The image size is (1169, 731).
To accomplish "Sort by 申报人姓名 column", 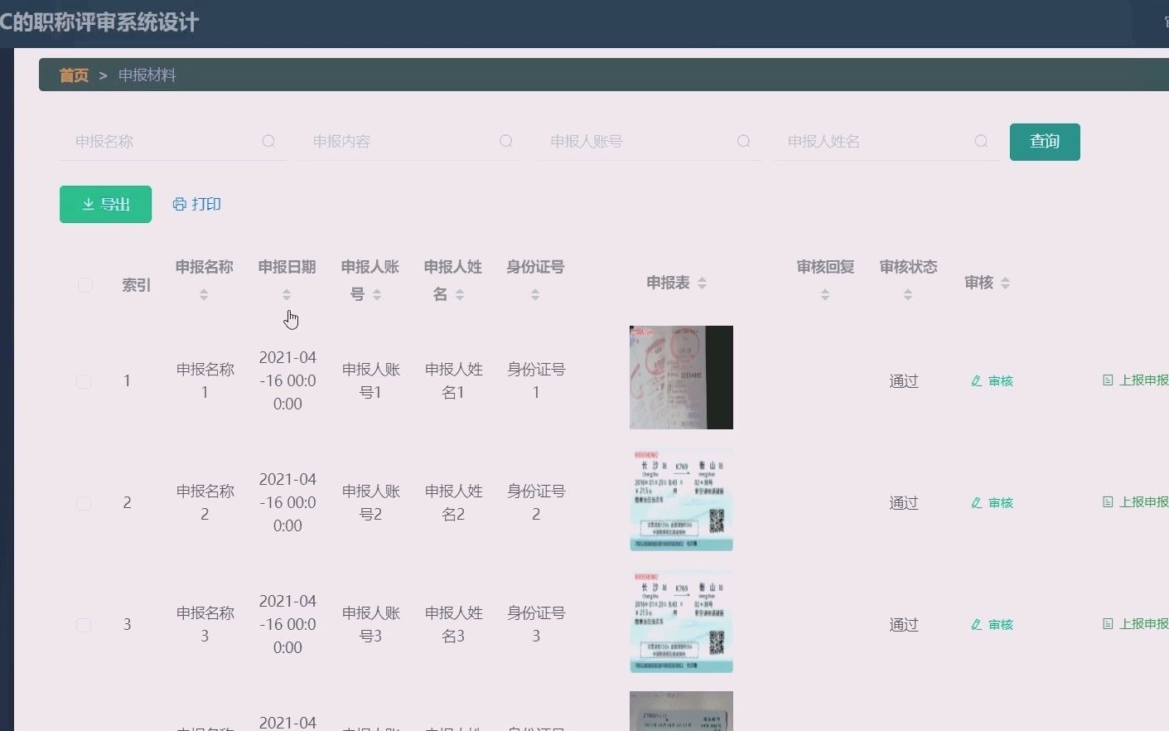I will point(460,294).
